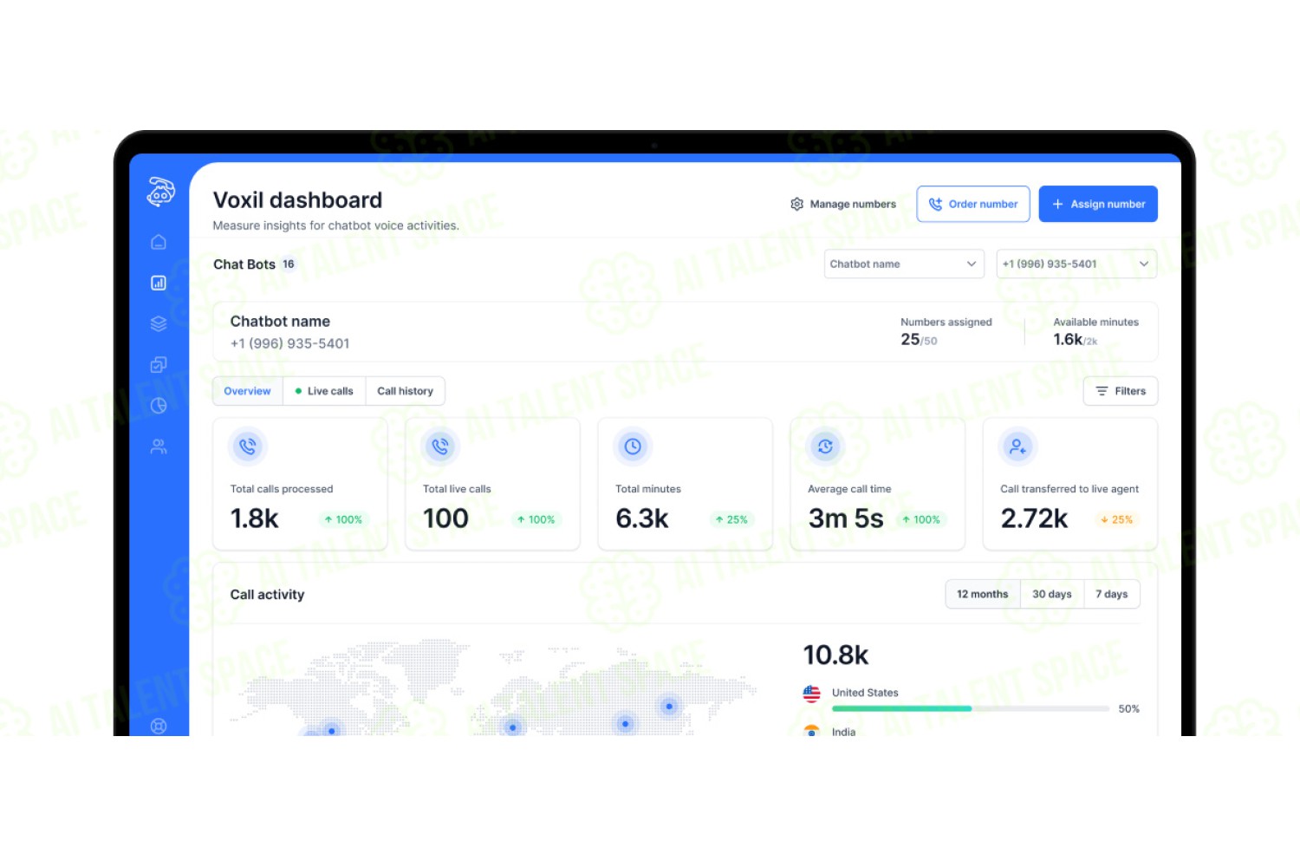1300x867 pixels.
Task: Click the Call transferred 25% decrease badge
Action: point(1116,519)
